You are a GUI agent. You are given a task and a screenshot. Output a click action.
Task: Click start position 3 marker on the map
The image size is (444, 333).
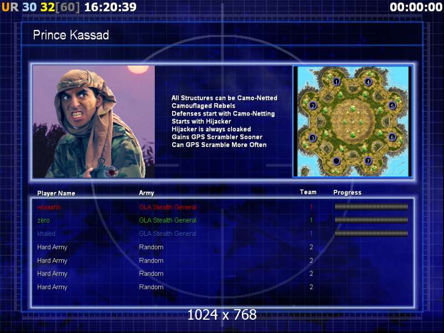(312, 138)
